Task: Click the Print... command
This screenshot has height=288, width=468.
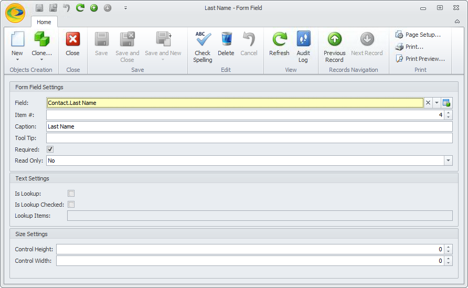Action: pos(409,47)
